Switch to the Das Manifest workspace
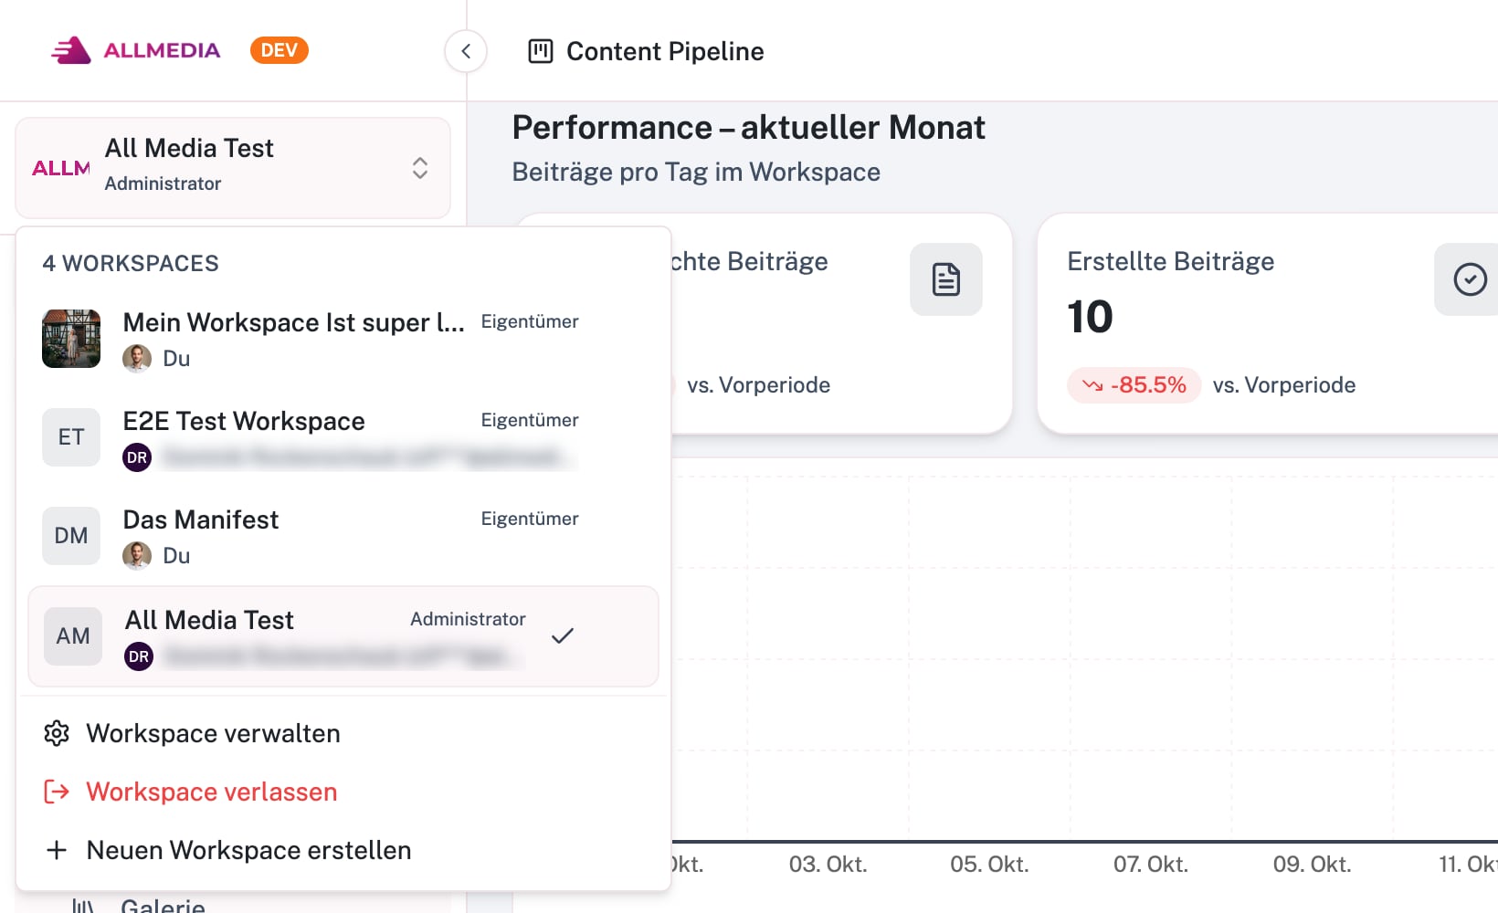The height and width of the screenshot is (913, 1498). 343,536
